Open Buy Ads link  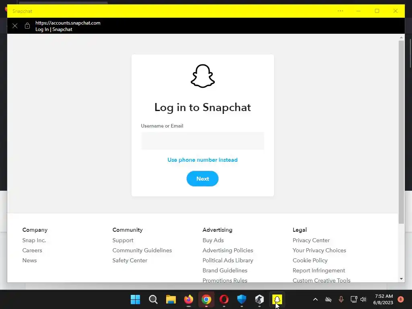(213, 240)
